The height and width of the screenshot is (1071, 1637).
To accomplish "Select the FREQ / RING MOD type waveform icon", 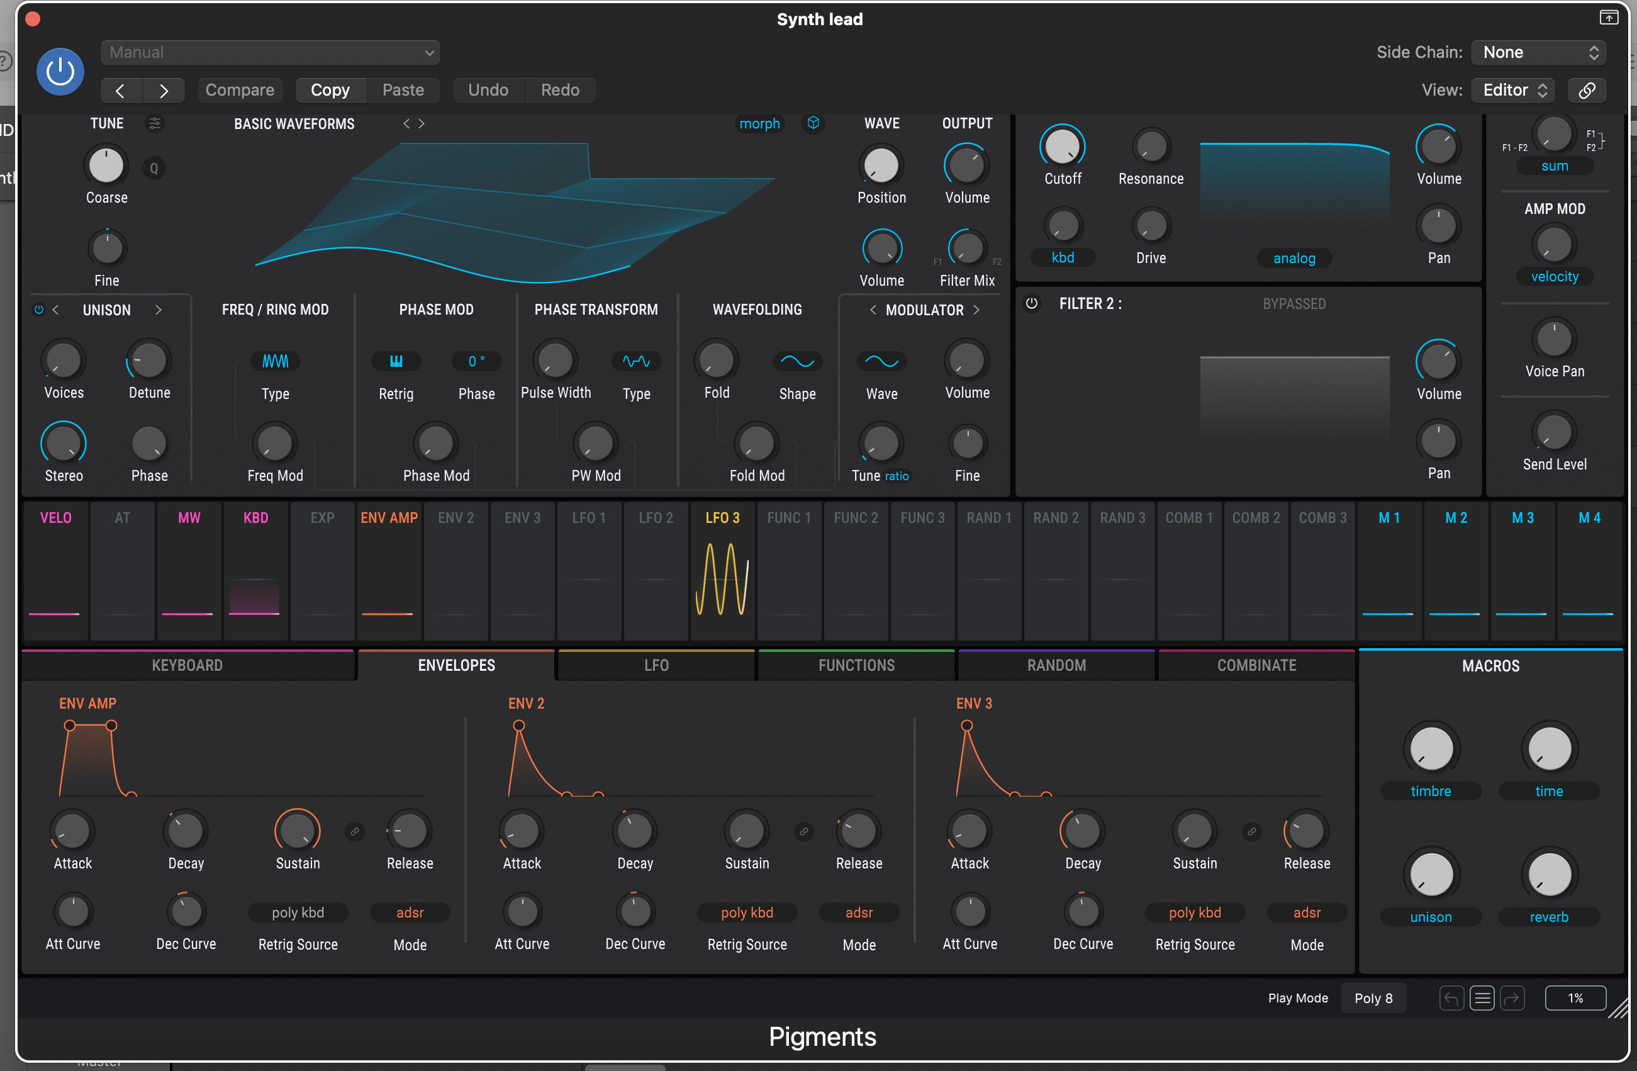I will click(275, 361).
